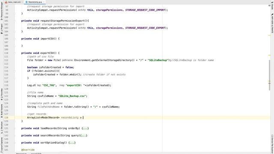This screenshot has width=274, height=154.
Task: Collapse the exportCSV method using gutter fold
Action: [15, 53]
